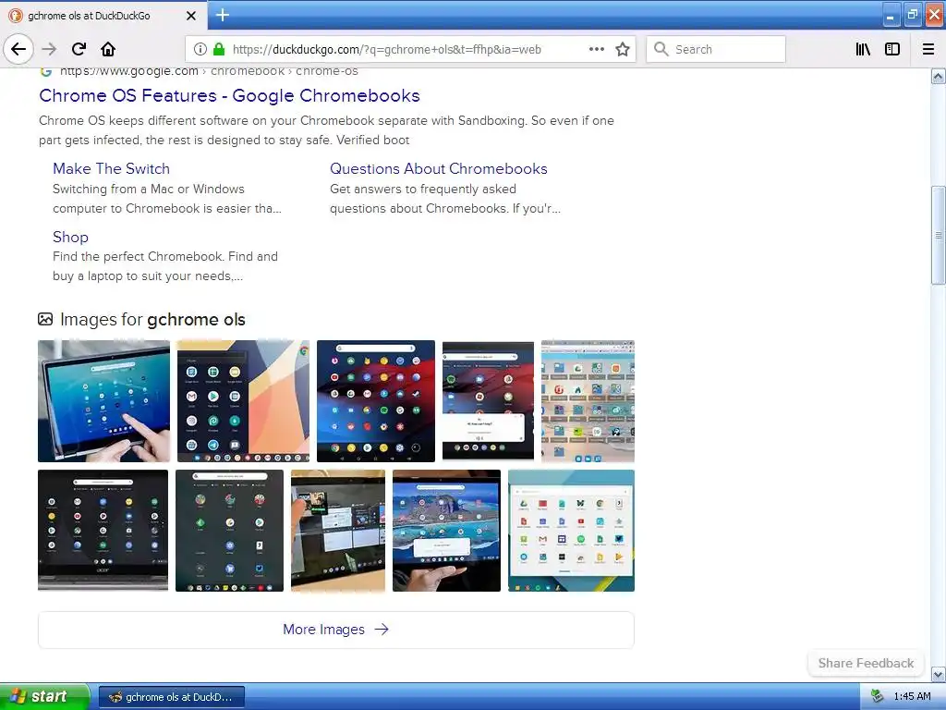Screen dimensions: 946x710
Task: Open page actions three-dot menu
Action: click(597, 49)
